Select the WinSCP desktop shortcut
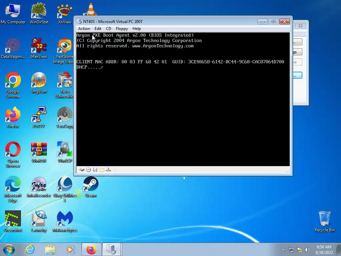This screenshot has width=341, height=256. pos(65,152)
